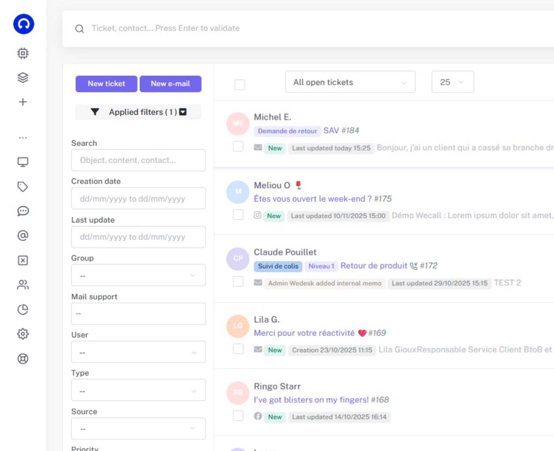
Task: Open the Type filter dropdown
Action: tap(138, 390)
